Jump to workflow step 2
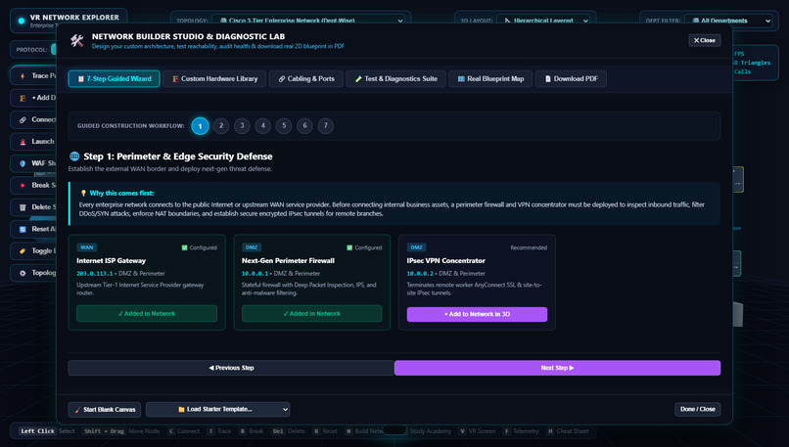 [x=221, y=126]
